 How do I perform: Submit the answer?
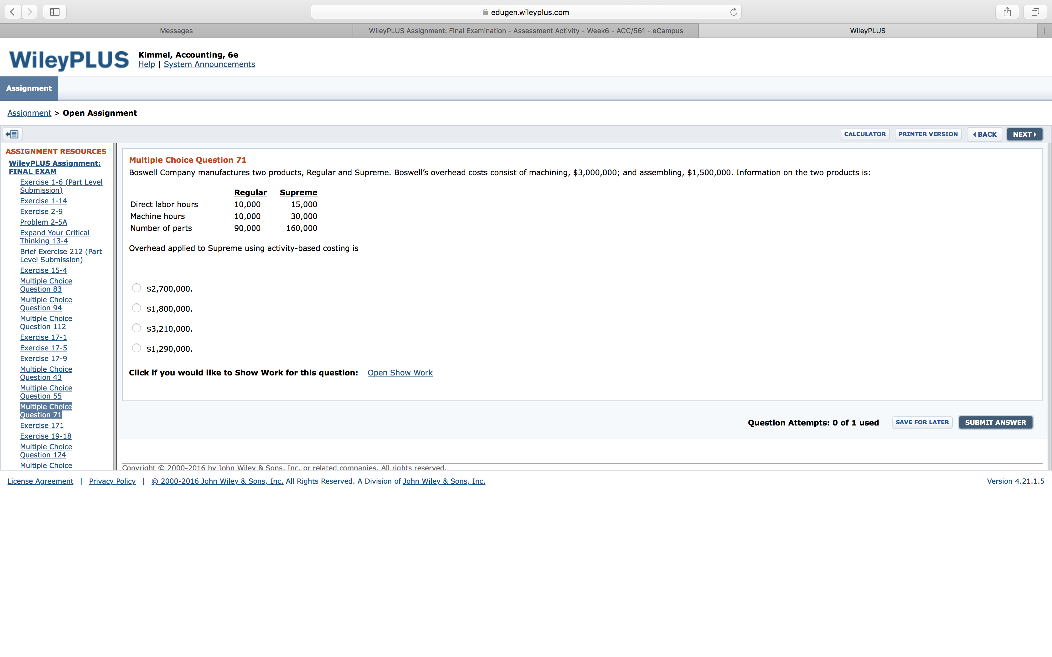(996, 422)
